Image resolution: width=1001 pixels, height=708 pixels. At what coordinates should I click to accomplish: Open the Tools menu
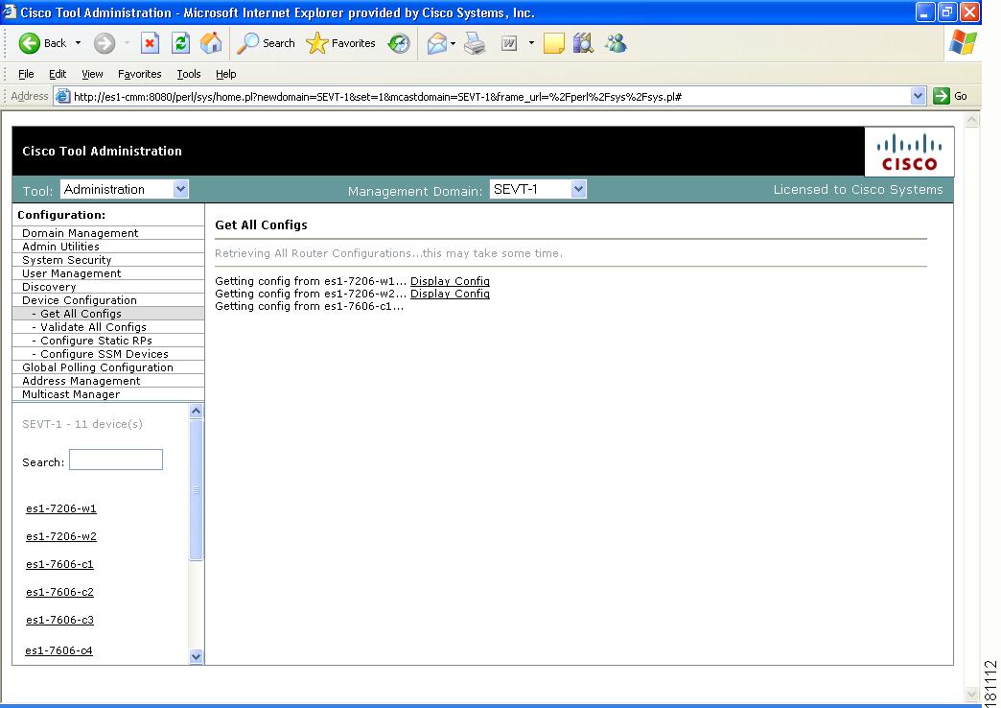(189, 74)
